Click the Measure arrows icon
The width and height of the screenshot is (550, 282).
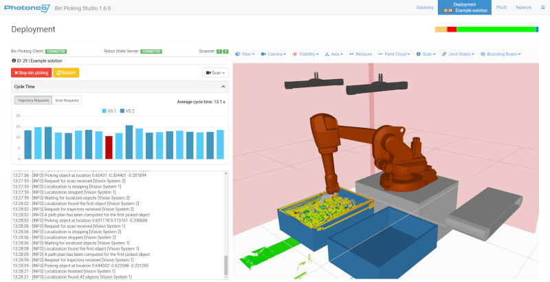pyautogui.click(x=351, y=54)
